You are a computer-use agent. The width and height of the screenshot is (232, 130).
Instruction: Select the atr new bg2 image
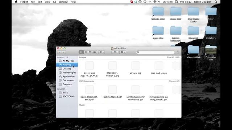pos(136,68)
